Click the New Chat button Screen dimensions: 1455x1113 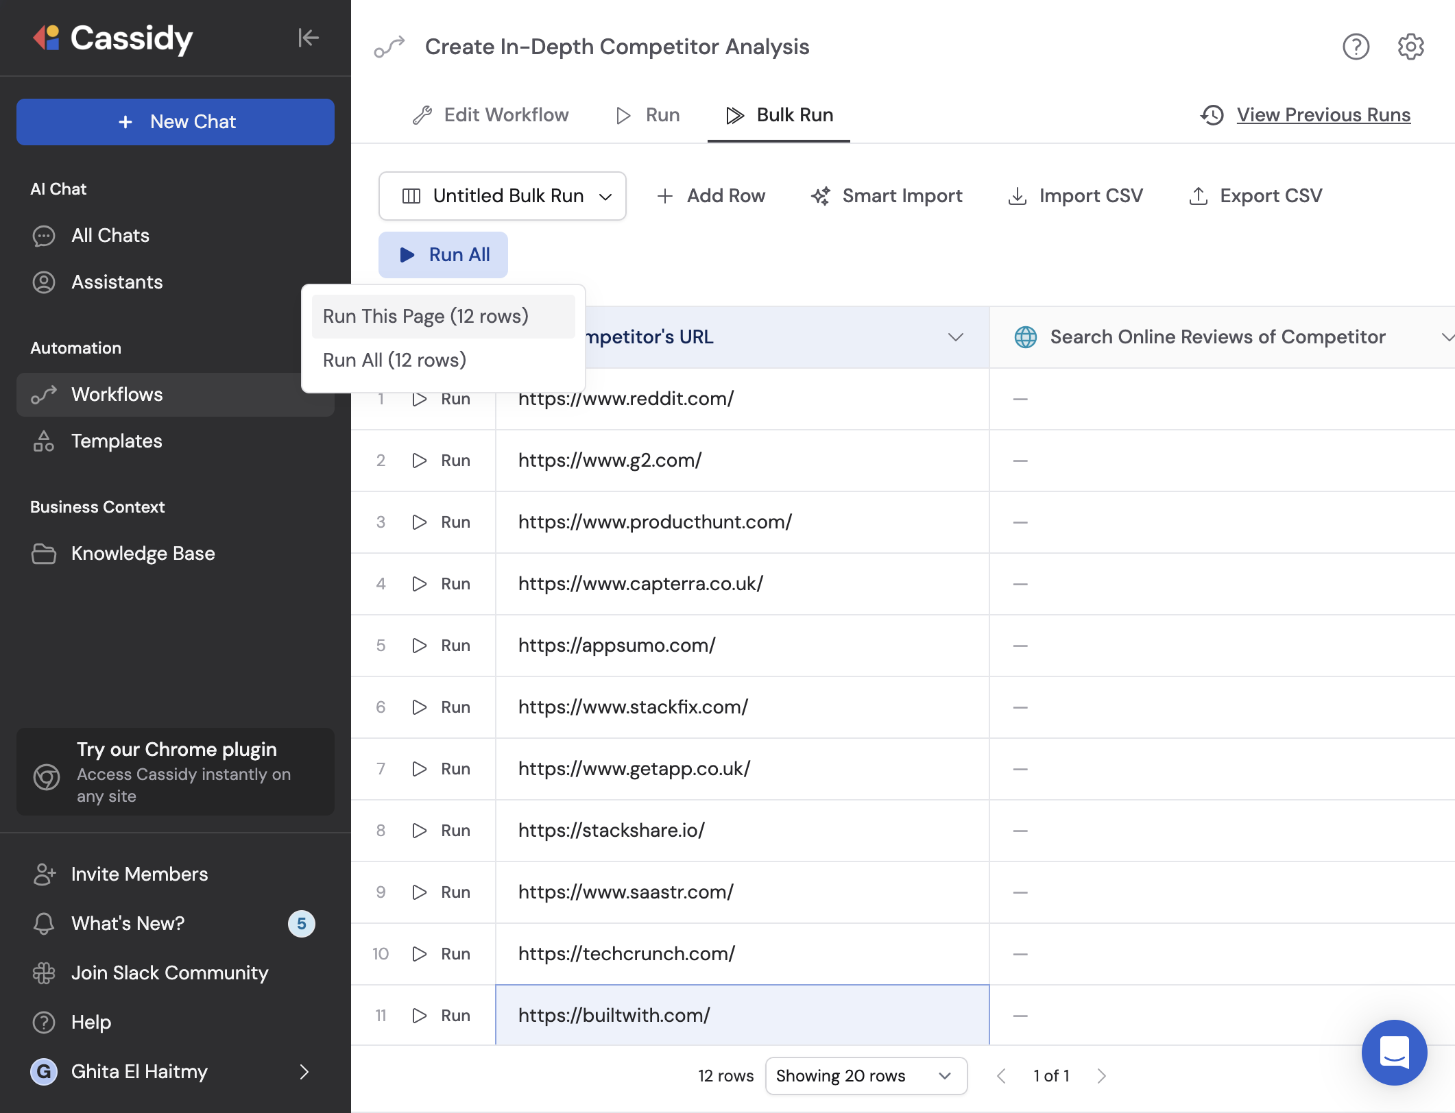pyautogui.click(x=176, y=122)
